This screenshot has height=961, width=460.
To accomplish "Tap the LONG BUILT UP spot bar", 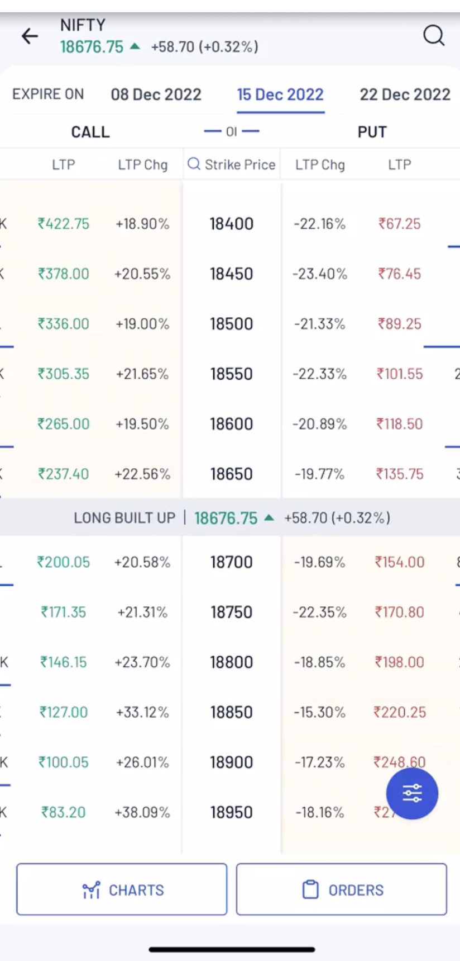I will [124, 518].
